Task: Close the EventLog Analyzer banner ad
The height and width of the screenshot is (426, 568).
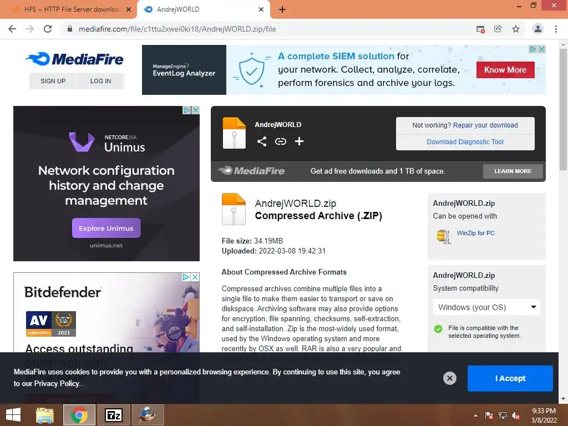Action: (541, 49)
